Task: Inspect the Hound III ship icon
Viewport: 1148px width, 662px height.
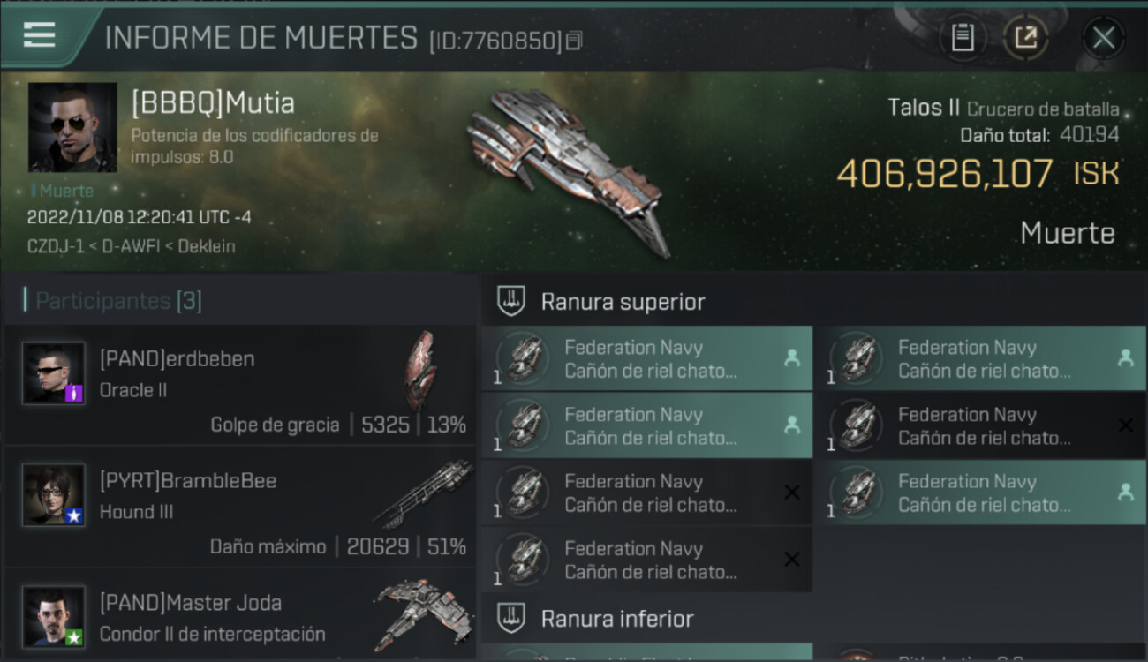Action: 424,493
